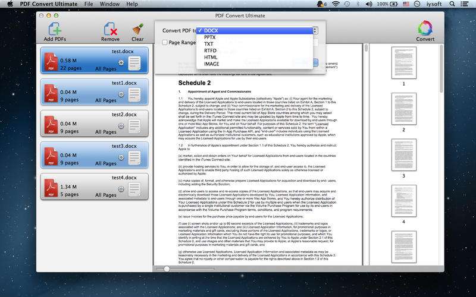Click All Pages on test3.docx
This screenshot has height=297, width=476.
point(106,163)
